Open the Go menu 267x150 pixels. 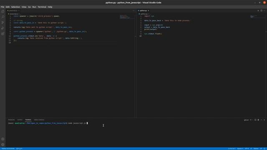click(x=30, y=7)
